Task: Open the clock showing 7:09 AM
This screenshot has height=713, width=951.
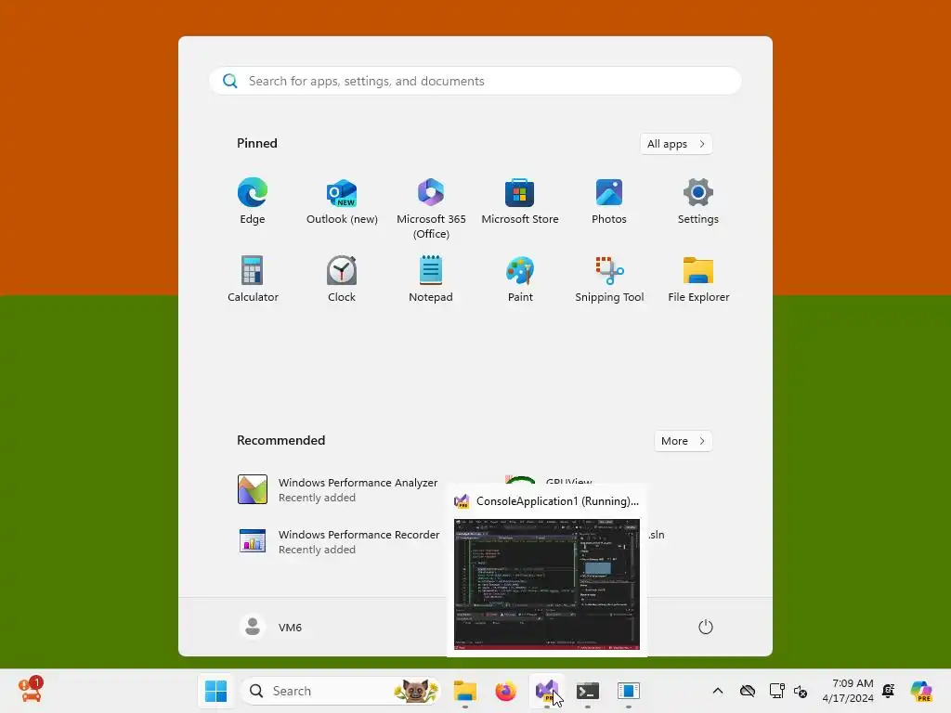Action: [847, 691]
